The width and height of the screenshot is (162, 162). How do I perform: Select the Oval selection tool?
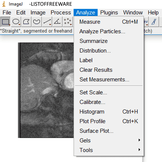[x=16, y=22]
